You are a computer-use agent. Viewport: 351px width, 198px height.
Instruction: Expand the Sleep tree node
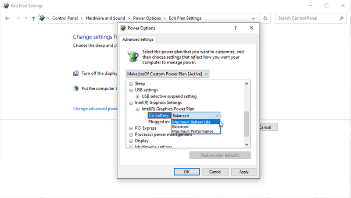pos(131,84)
